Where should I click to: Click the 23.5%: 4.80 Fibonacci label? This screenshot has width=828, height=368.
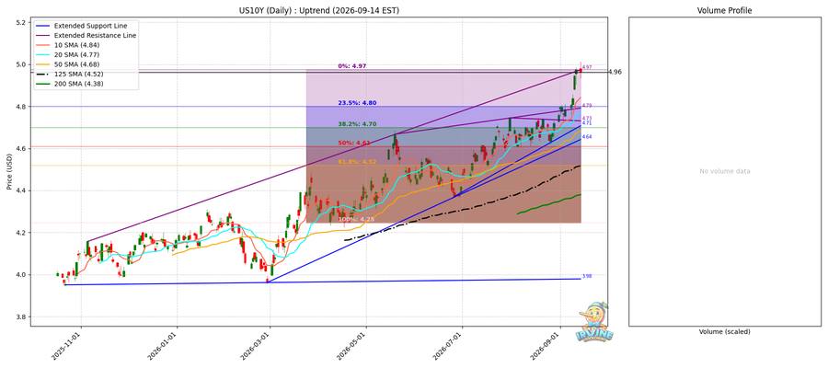(357, 103)
